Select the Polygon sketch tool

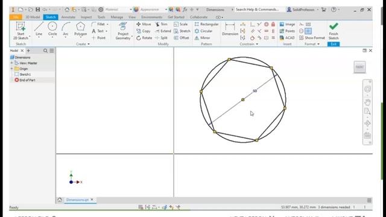pyautogui.click(x=80, y=29)
